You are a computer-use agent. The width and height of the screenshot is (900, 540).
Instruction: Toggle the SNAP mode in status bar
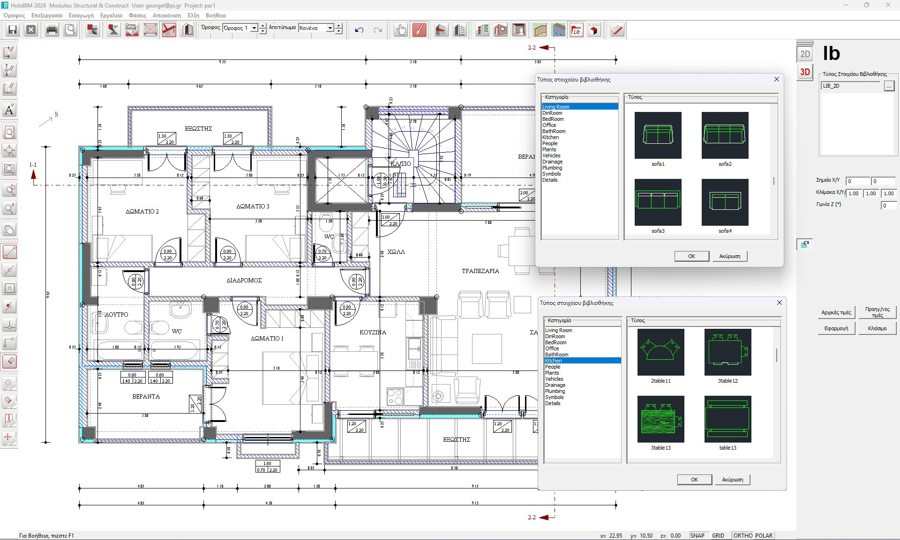point(697,535)
